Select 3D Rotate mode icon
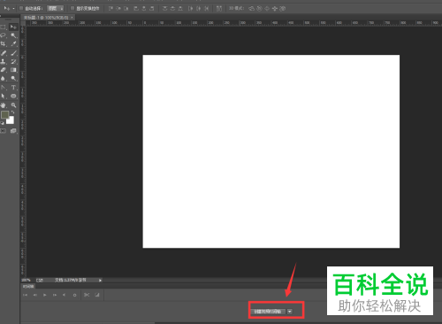This screenshot has width=442, height=324. (x=251, y=9)
